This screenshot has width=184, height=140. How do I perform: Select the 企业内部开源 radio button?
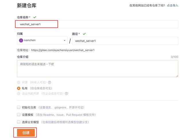pyautogui.click(x=19, y=94)
